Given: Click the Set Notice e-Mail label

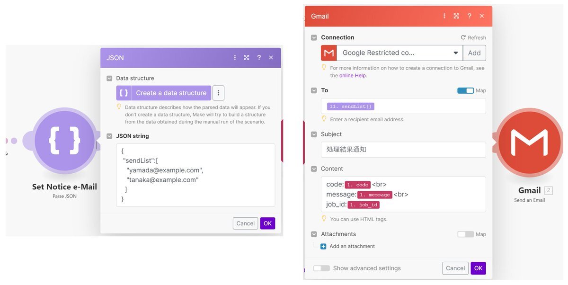Looking at the screenshot, I should point(64,187).
